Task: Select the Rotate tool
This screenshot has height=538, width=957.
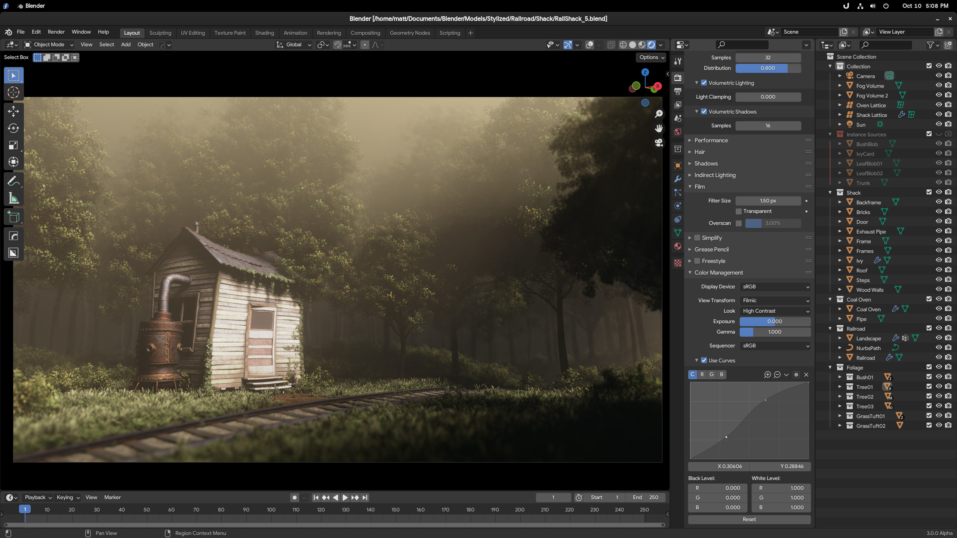Action: click(13, 128)
